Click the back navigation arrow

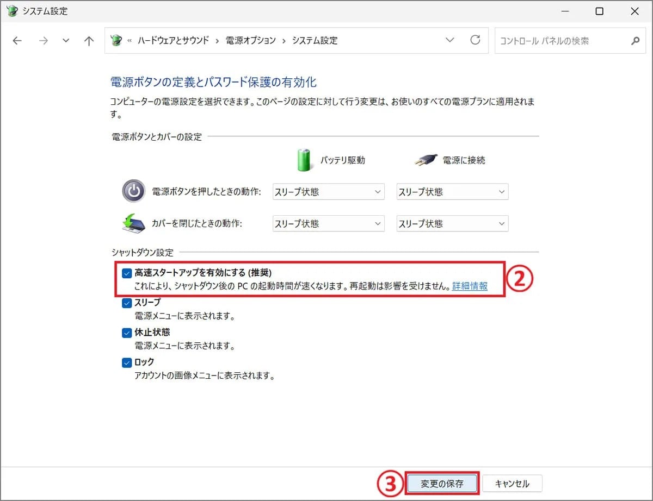tap(17, 40)
